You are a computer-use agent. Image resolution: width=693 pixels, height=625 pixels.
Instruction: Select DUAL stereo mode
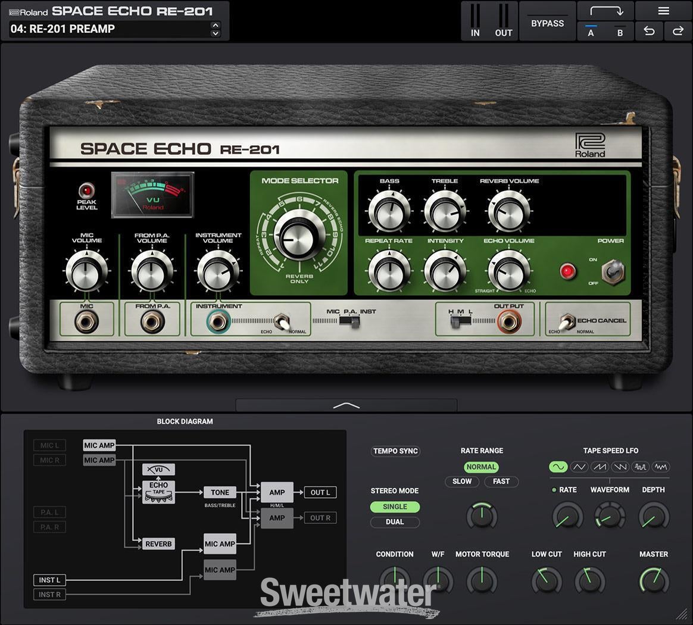pyautogui.click(x=395, y=522)
